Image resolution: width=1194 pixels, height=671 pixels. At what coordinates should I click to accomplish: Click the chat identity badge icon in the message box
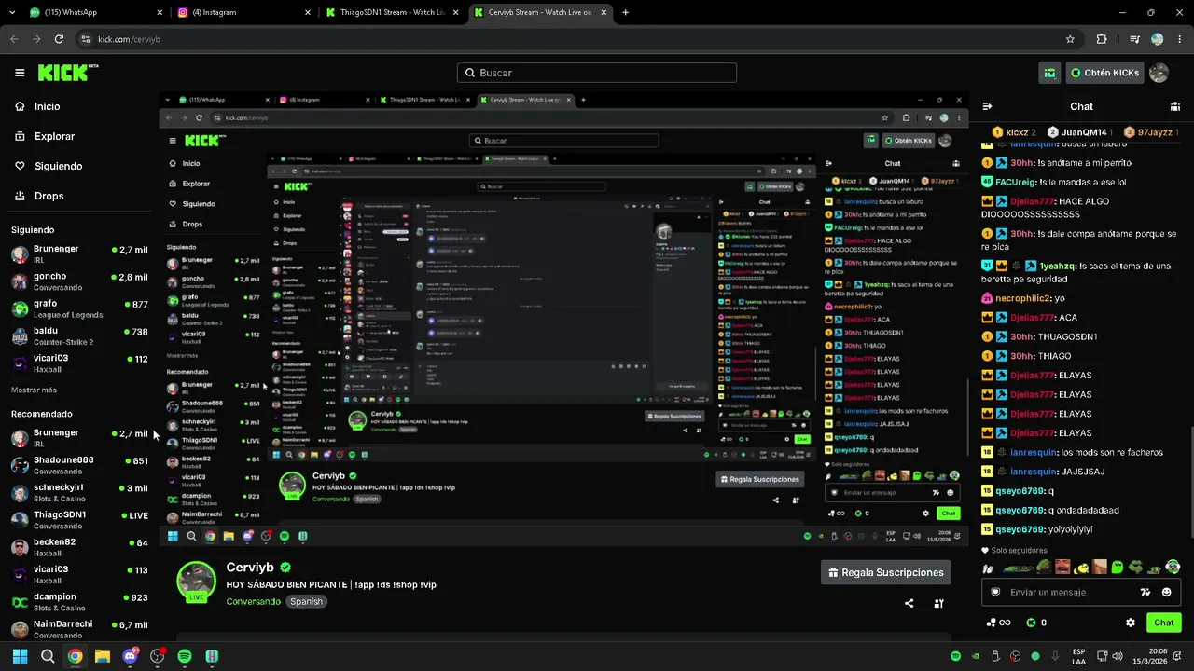(995, 592)
